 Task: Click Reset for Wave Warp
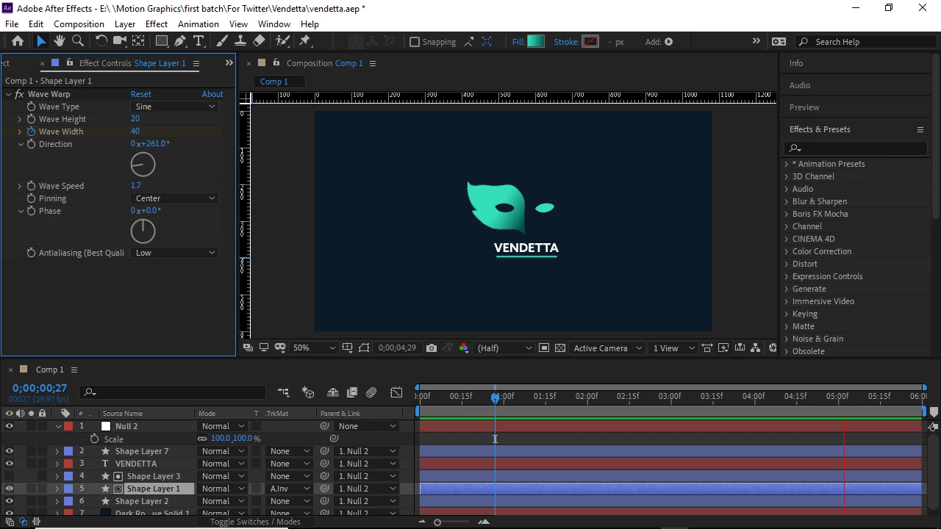[141, 94]
